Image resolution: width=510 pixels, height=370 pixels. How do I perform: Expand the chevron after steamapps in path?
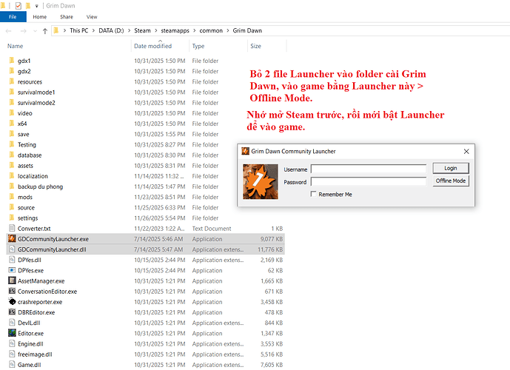tap(195, 31)
